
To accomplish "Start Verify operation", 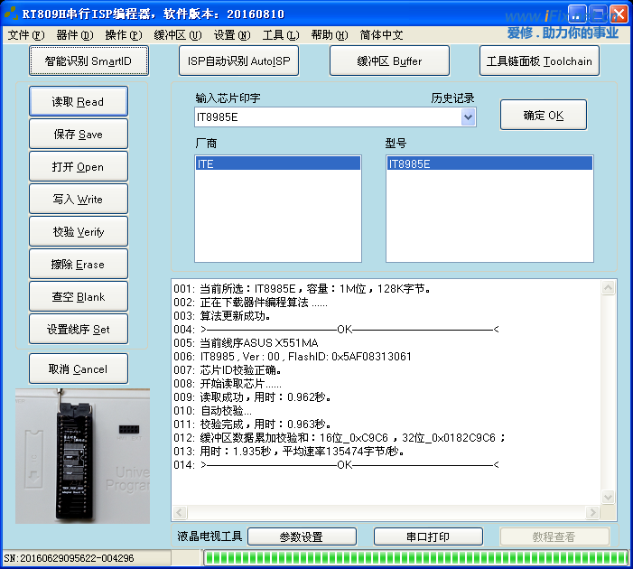I will [78, 232].
